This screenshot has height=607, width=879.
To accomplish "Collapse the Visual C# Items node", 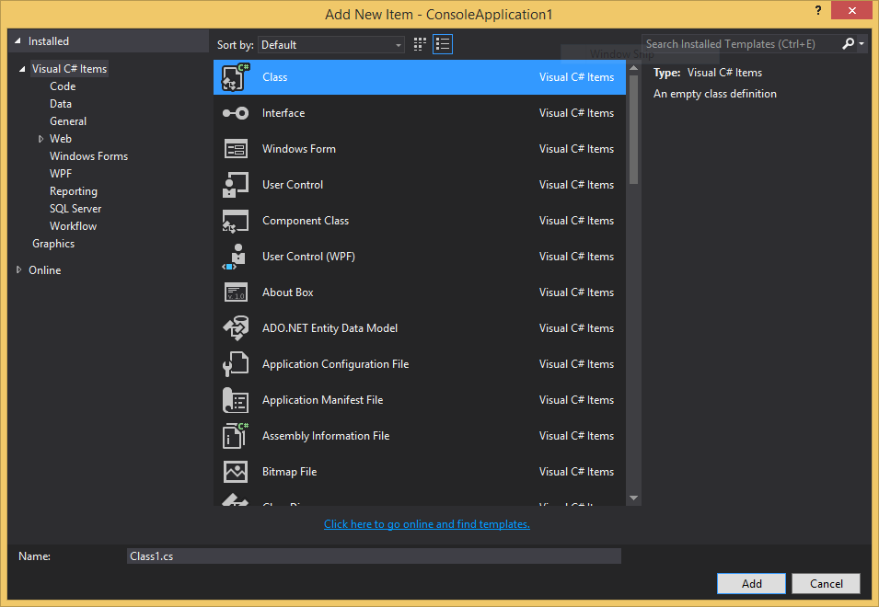I will 22,69.
